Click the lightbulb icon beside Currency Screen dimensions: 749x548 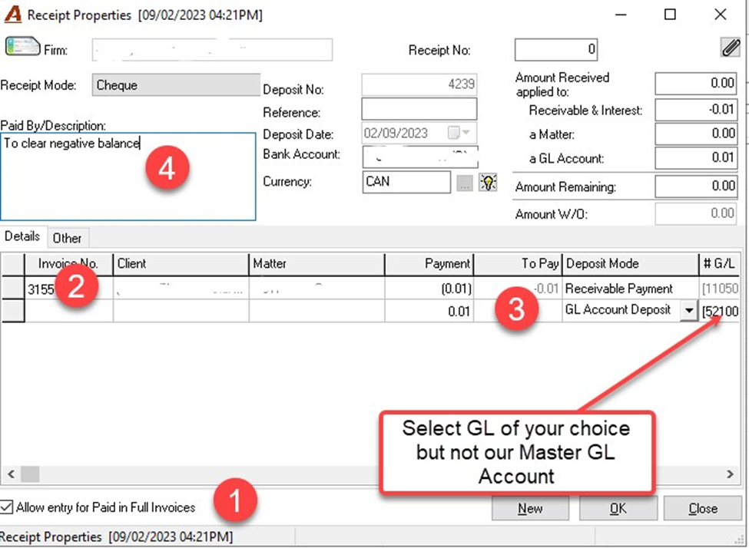488,183
